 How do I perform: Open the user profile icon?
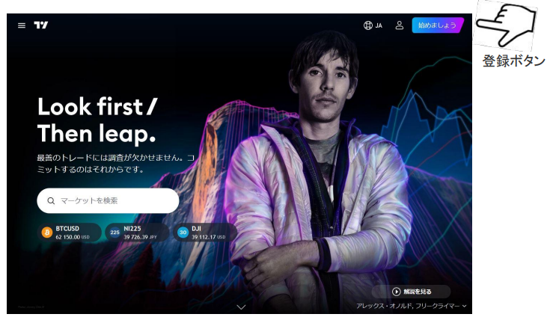point(400,25)
